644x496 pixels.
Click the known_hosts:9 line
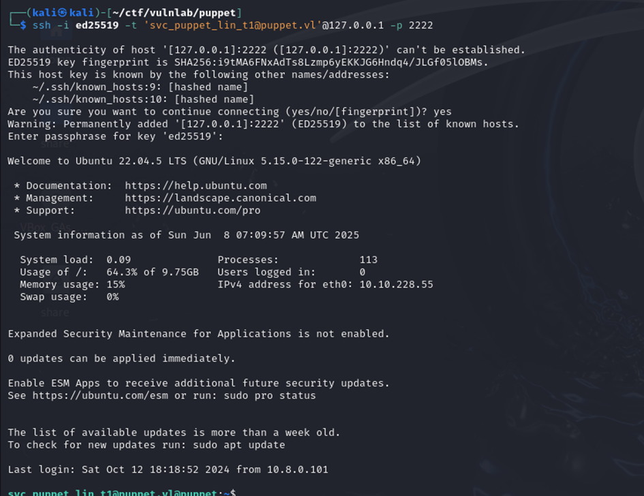coord(140,87)
